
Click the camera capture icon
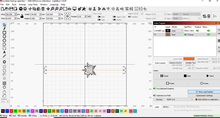[69, 9]
